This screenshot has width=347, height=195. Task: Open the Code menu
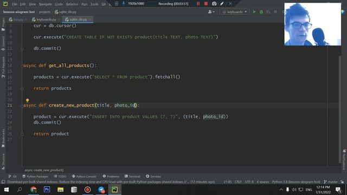(x=59, y=4)
